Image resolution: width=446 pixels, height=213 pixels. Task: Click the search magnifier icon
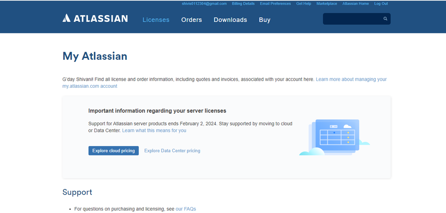(x=385, y=19)
